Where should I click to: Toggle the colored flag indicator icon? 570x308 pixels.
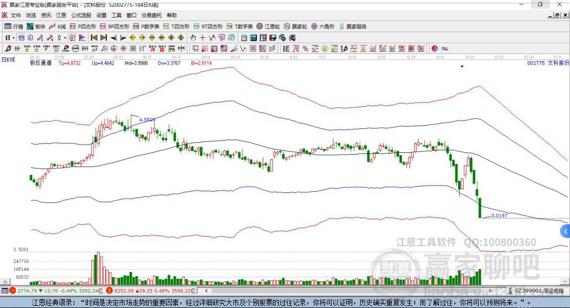[x=82, y=38]
